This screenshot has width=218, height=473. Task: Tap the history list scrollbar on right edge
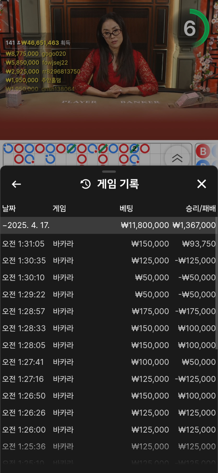coord(217,282)
